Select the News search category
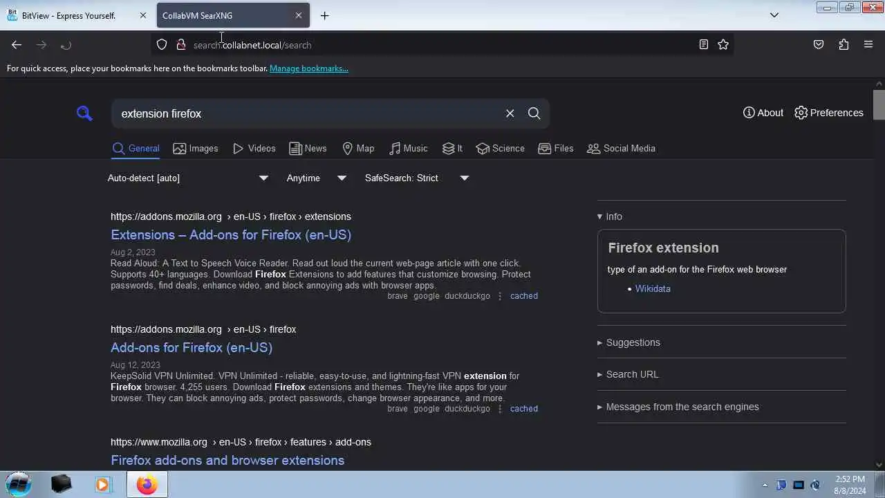 coord(308,149)
